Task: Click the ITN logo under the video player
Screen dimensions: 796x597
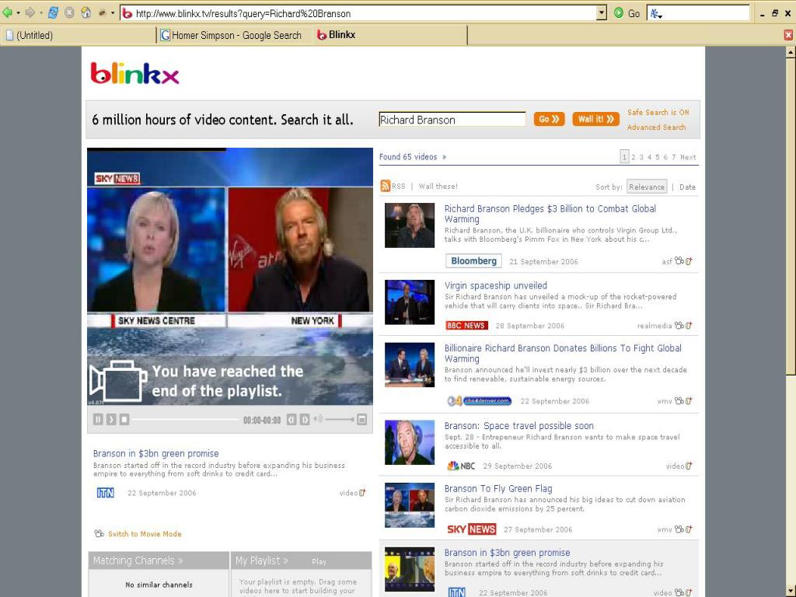Action: 105,492
